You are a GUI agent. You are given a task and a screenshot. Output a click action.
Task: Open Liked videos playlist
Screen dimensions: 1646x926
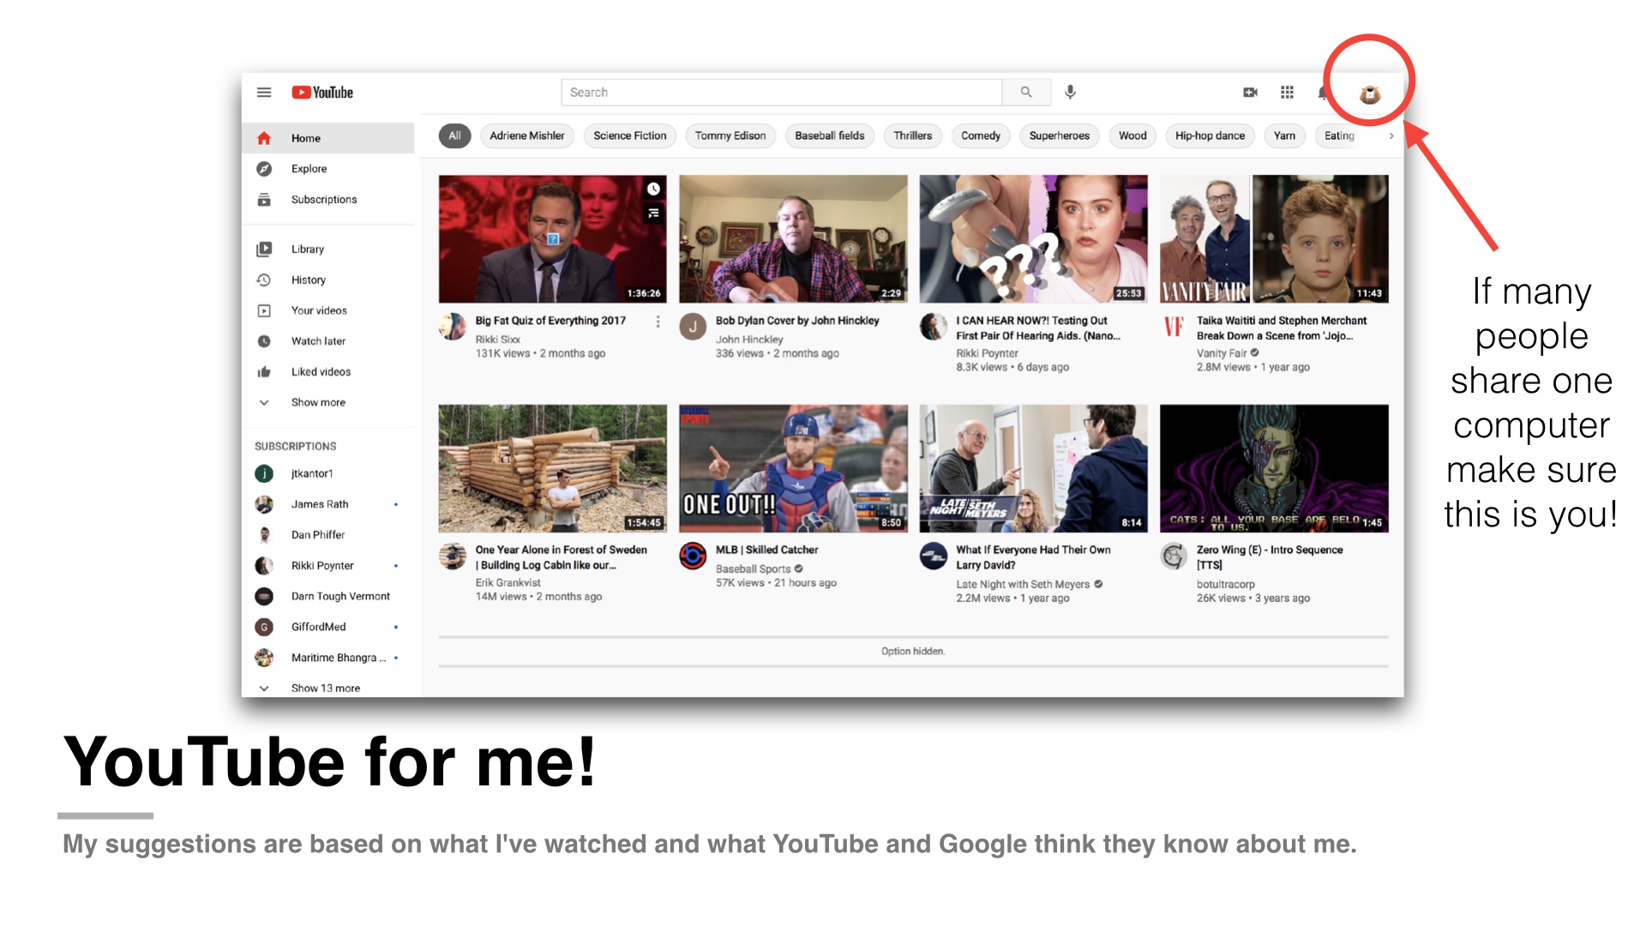point(328,372)
